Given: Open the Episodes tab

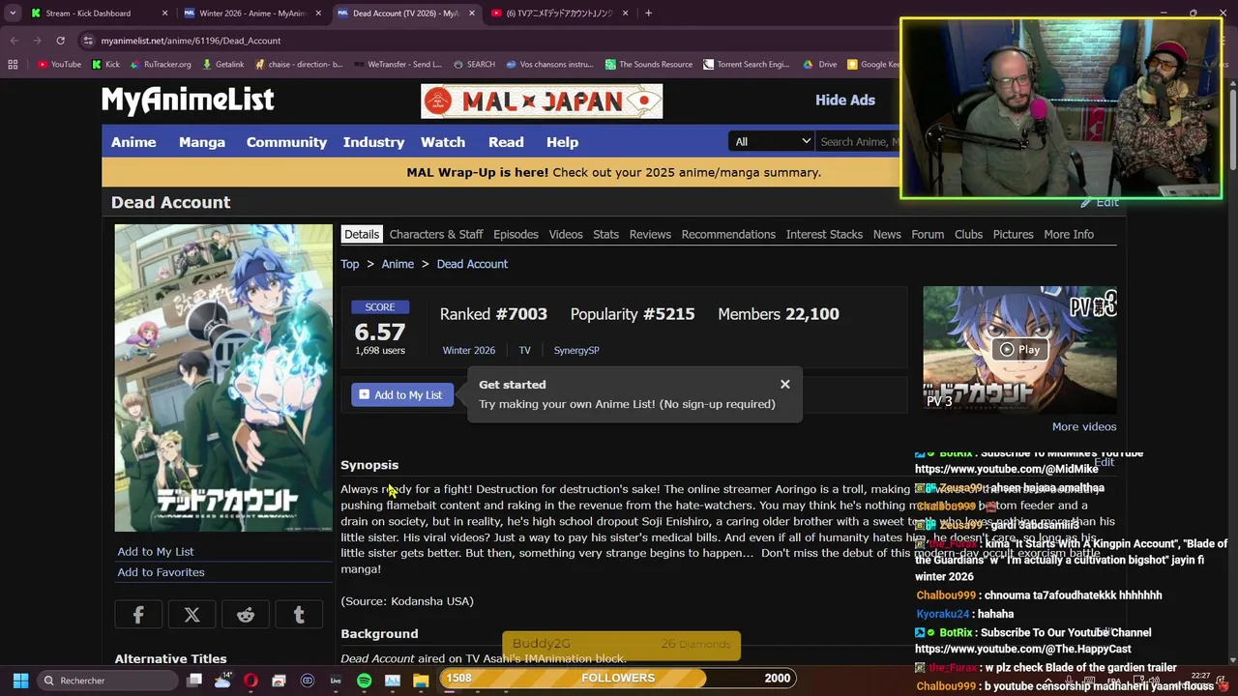Looking at the screenshot, I should click(x=516, y=234).
